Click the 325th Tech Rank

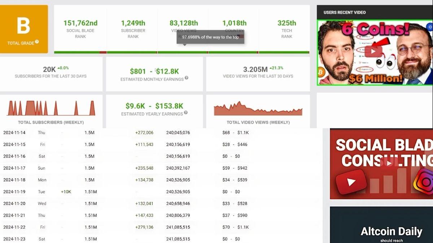pos(287,23)
